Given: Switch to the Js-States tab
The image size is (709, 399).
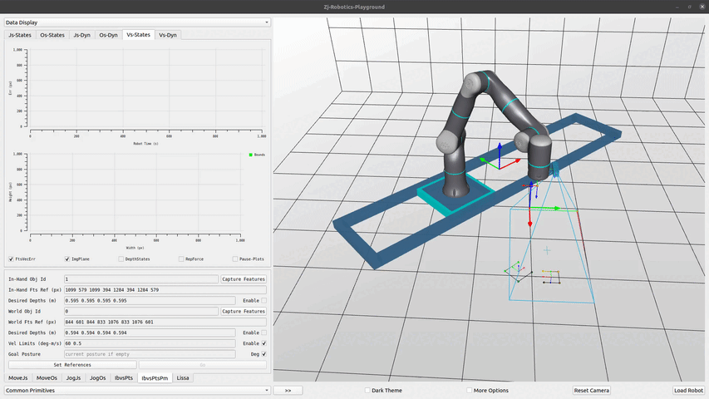Looking at the screenshot, I should 21,35.
